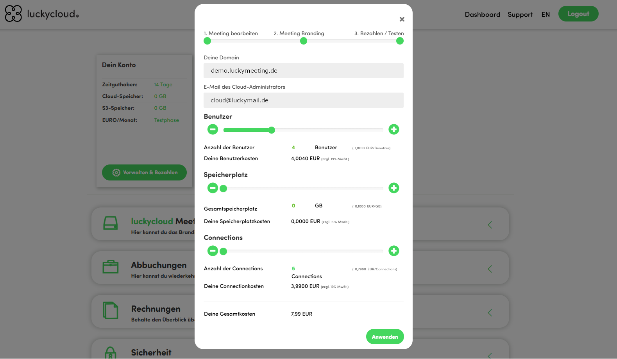
Task: Go to step 3 Bezahlen / Testen
Action: click(x=379, y=33)
